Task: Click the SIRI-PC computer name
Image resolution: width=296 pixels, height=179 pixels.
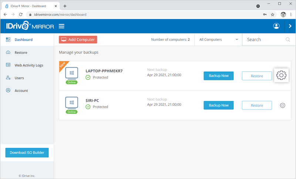Action: [92, 101]
